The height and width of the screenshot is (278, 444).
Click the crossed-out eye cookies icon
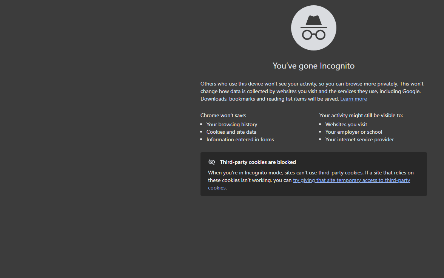pyautogui.click(x=211, y=162)
